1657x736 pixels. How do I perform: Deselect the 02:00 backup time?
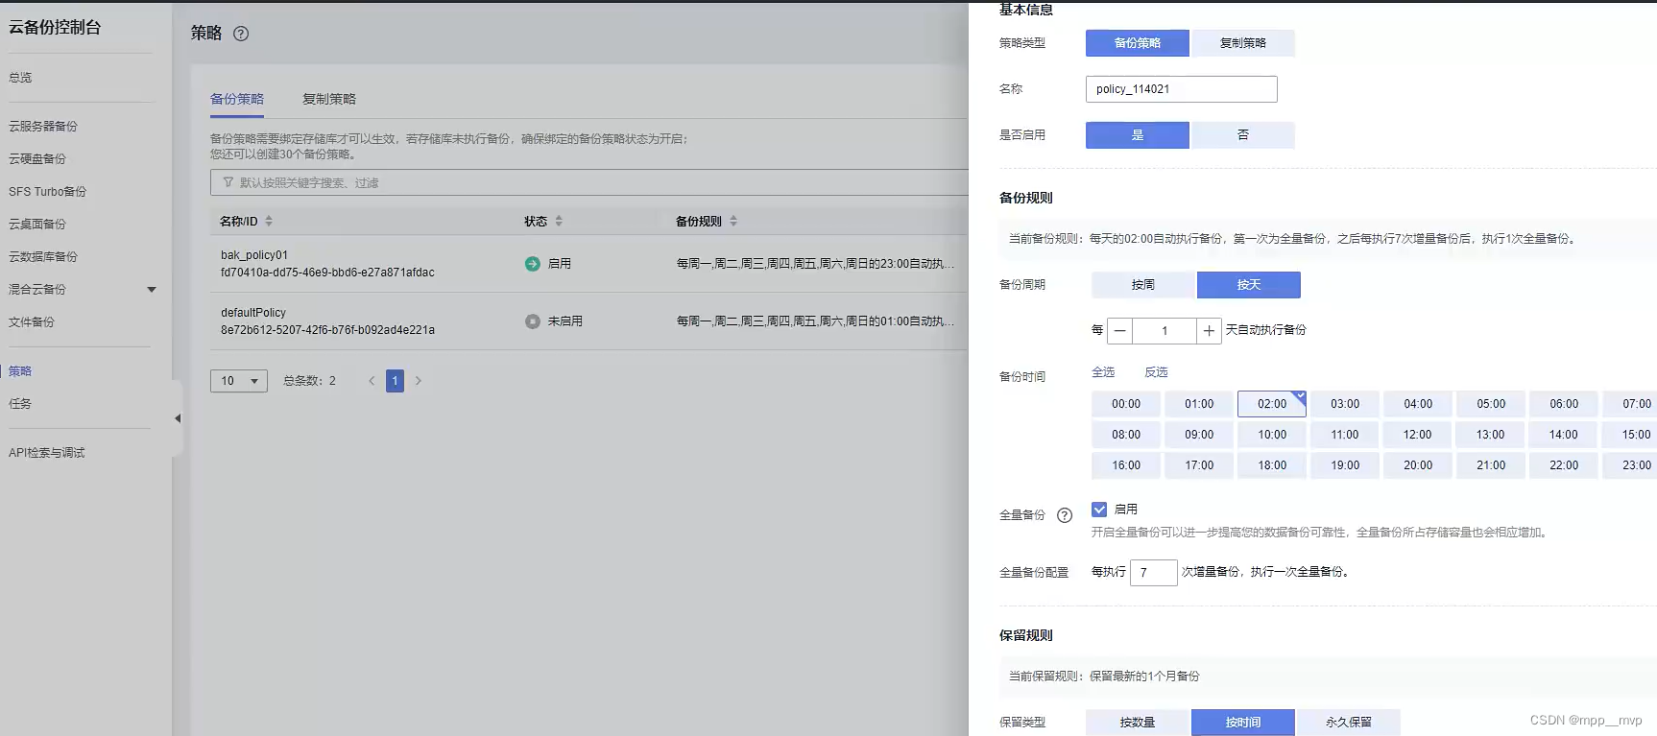point(1272,404)
